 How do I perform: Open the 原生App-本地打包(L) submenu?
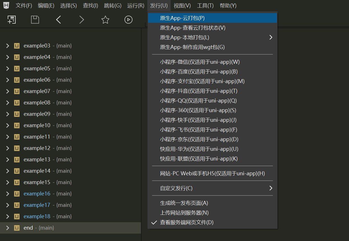pyautogui.click(x=213, y=38)
